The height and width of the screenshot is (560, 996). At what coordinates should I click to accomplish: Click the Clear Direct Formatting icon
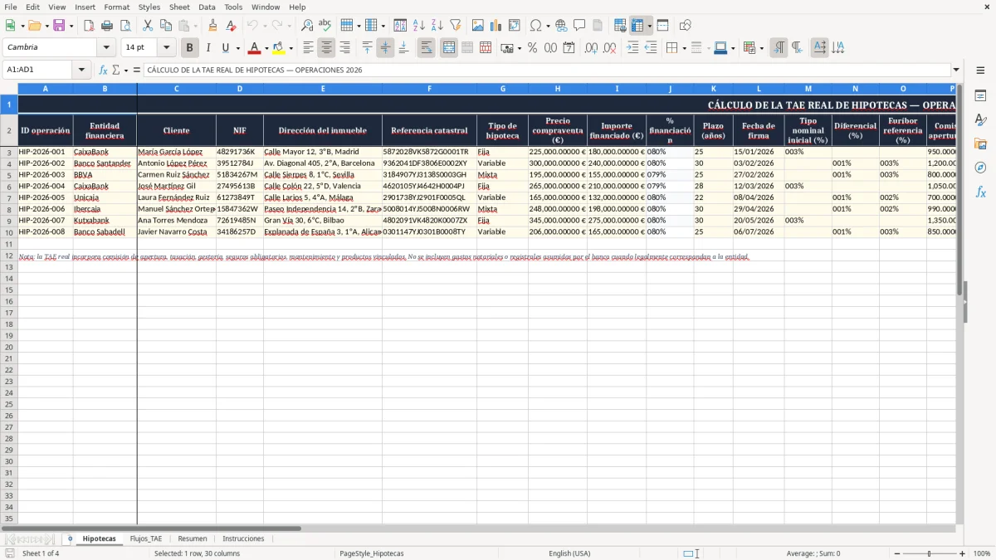point(232,26)
